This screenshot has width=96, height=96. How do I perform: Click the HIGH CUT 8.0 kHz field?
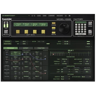pyautogui.click(x=64, y=64)
